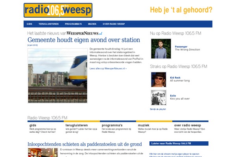Open the terugluisteren section tile
Image resolution: width=236 pixels, height=157 pixels.
pos(82,127)
